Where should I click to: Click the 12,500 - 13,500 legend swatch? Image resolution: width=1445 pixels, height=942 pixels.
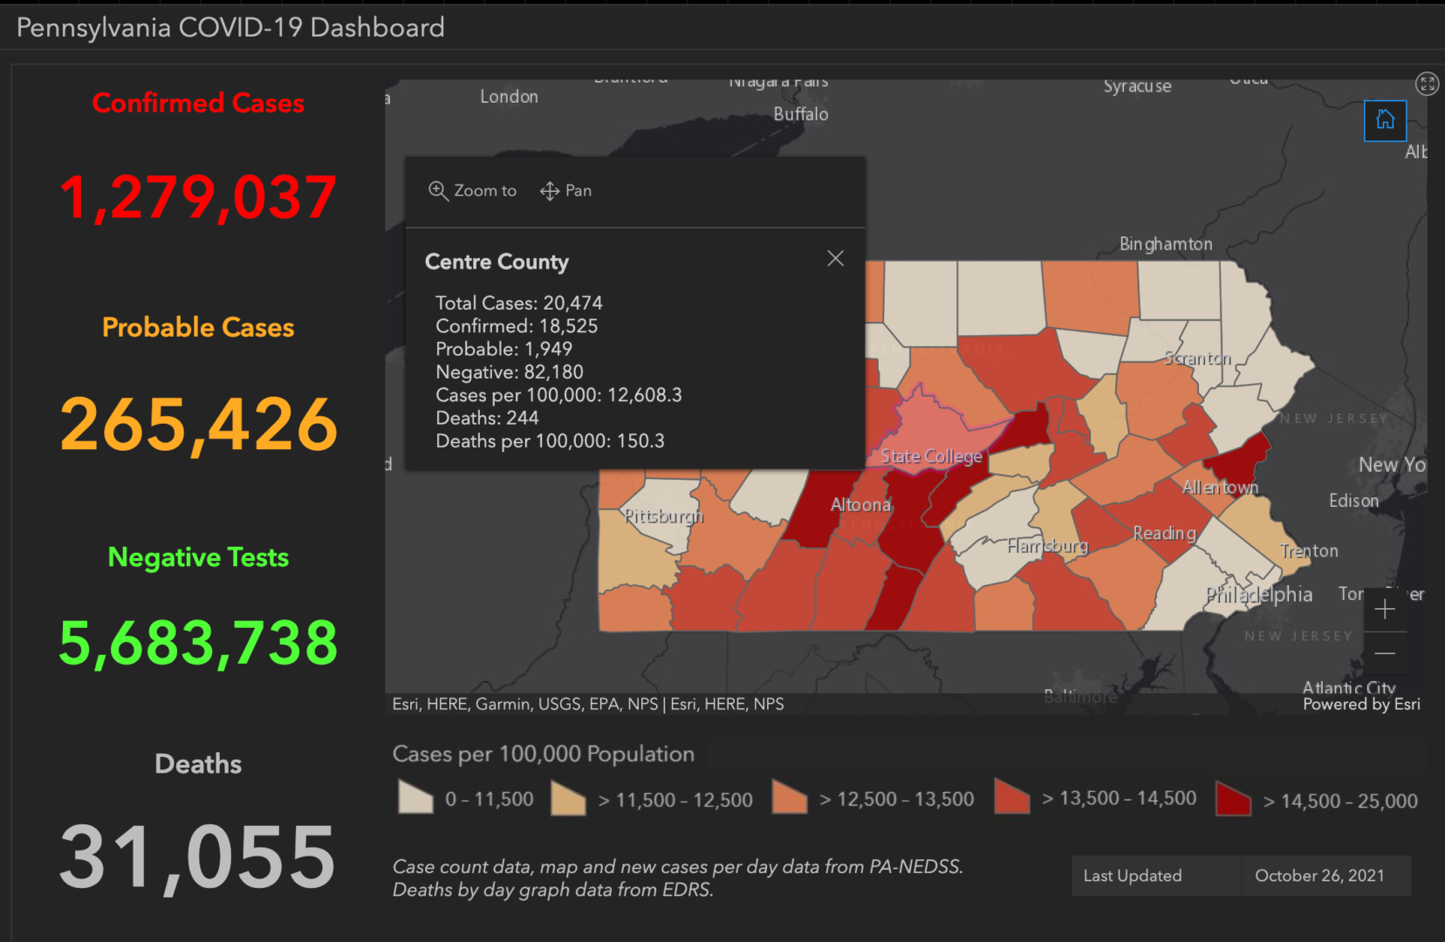point(790,797)
